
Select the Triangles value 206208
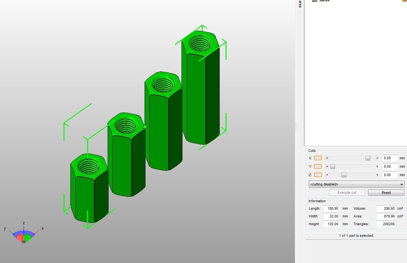(386, 224)
